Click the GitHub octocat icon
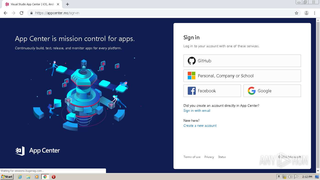The height and width of the screenshot is (180, 320). tap(192, 61)
